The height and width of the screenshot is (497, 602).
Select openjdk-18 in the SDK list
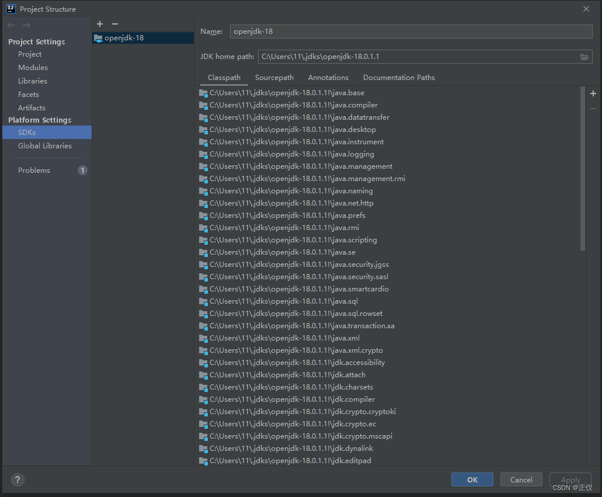[124, 38]
